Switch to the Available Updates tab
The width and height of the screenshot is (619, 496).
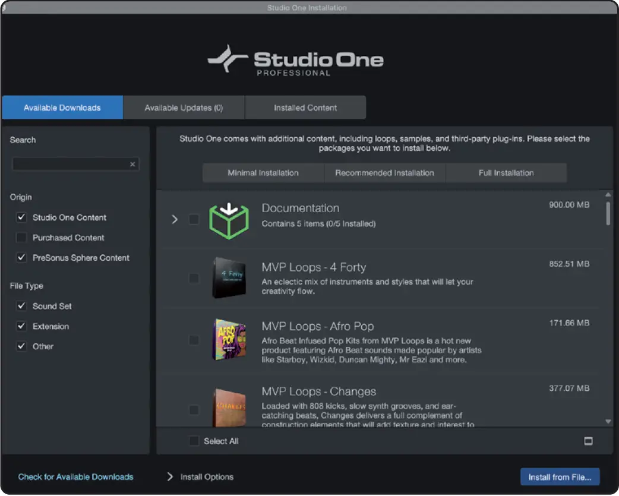pos(184,107)
